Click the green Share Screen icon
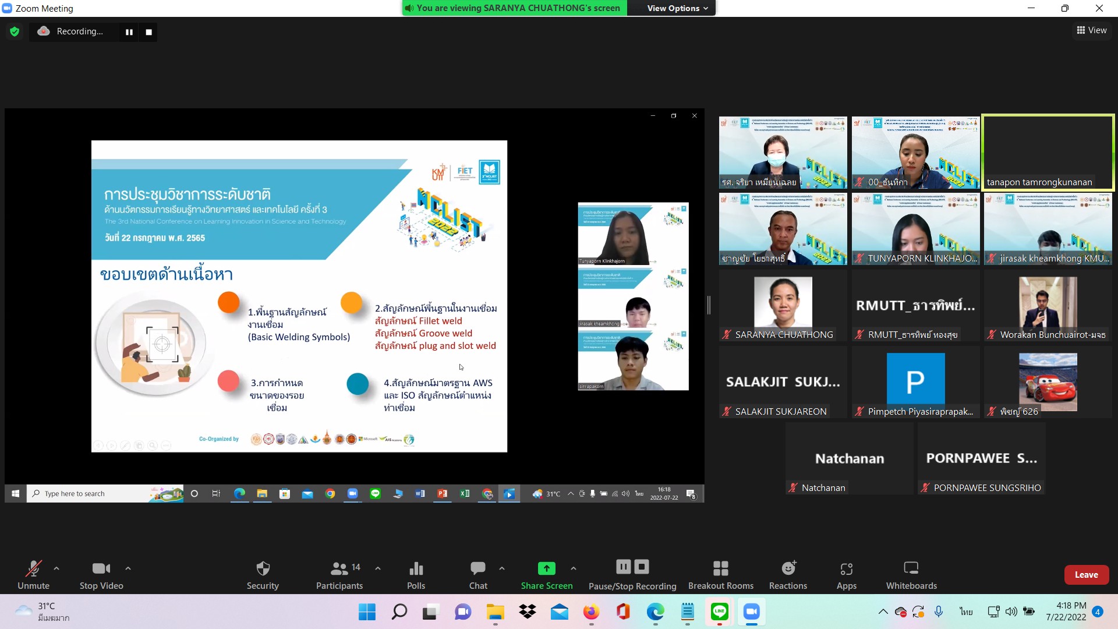Image resolution: width=1118 pixels, height=629 pixels. 546,568
